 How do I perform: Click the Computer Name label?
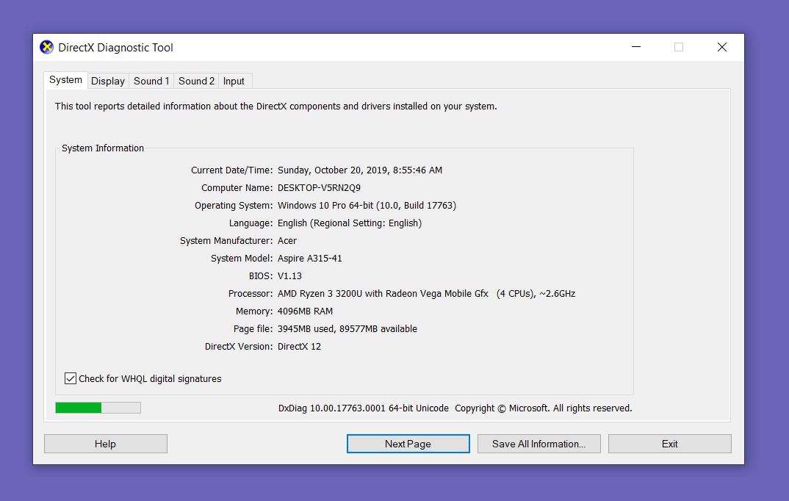pos(237,187)
